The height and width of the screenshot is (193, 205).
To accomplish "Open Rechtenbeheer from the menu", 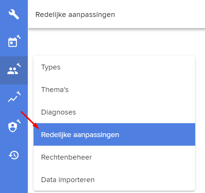I will [x=114, y=157].
